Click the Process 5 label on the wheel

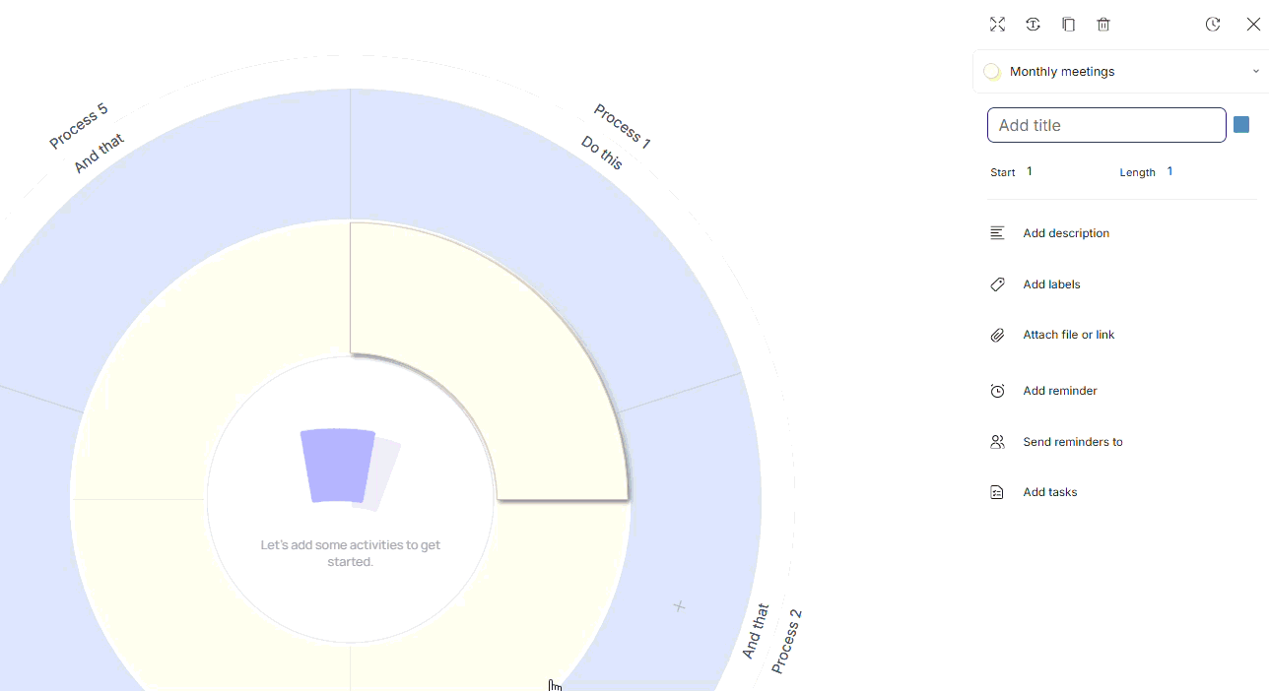coord(79,127)
